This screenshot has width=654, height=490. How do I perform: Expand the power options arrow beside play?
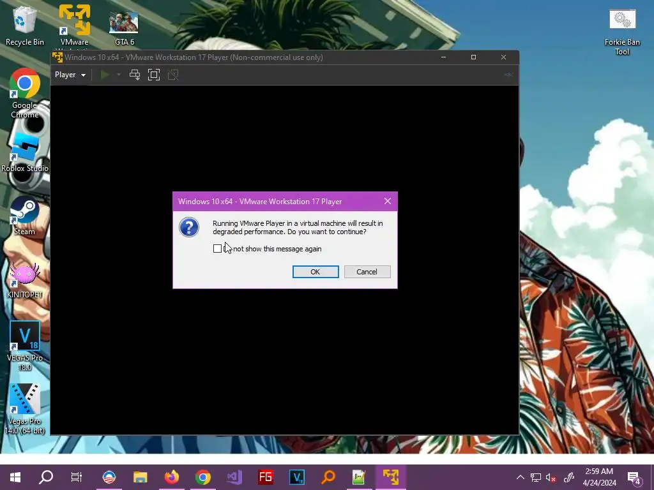[x=118, y=75]
